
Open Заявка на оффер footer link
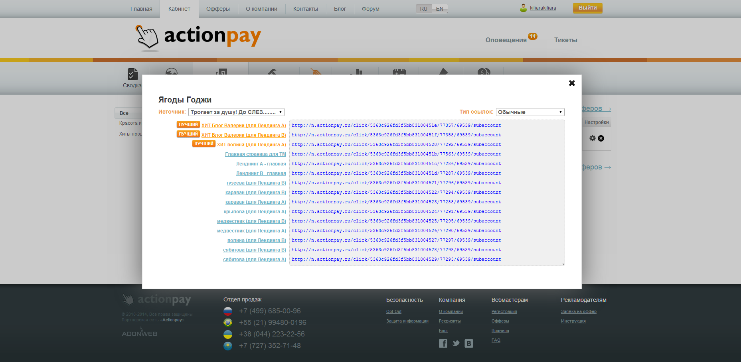(579, 312)
